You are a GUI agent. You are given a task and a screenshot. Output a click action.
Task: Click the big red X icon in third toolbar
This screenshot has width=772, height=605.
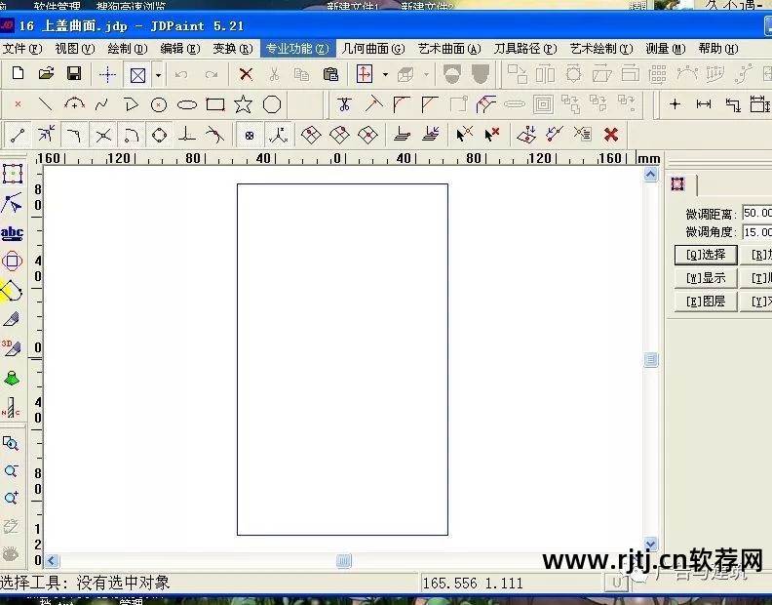point(611,134)
